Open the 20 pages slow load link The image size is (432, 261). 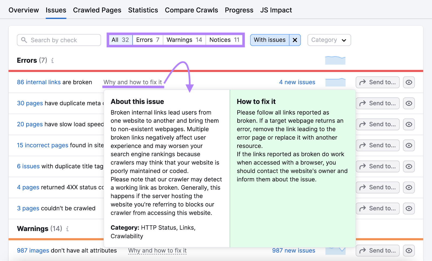point(30,124)
